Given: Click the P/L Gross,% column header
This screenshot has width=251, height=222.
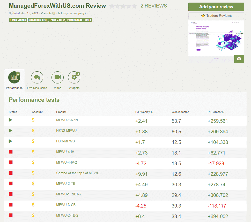Looking at the screenshot, I should 216,112.
